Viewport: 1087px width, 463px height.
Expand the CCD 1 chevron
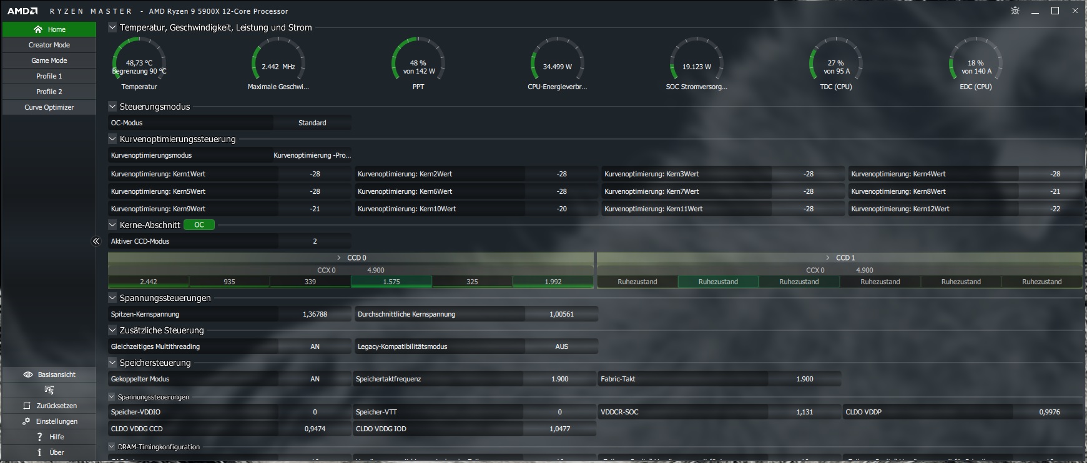click(828, 258)
